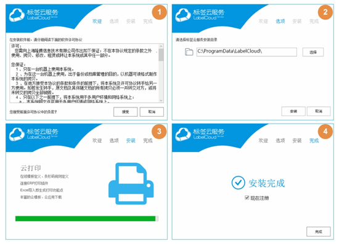Click 您接受前面许可协议中的条款? question text
This screenshot has width=339, height=244.
click(x=33, y=112)
